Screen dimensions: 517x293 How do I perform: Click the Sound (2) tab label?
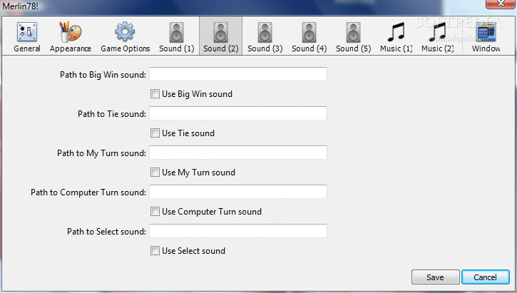(220, 48)
